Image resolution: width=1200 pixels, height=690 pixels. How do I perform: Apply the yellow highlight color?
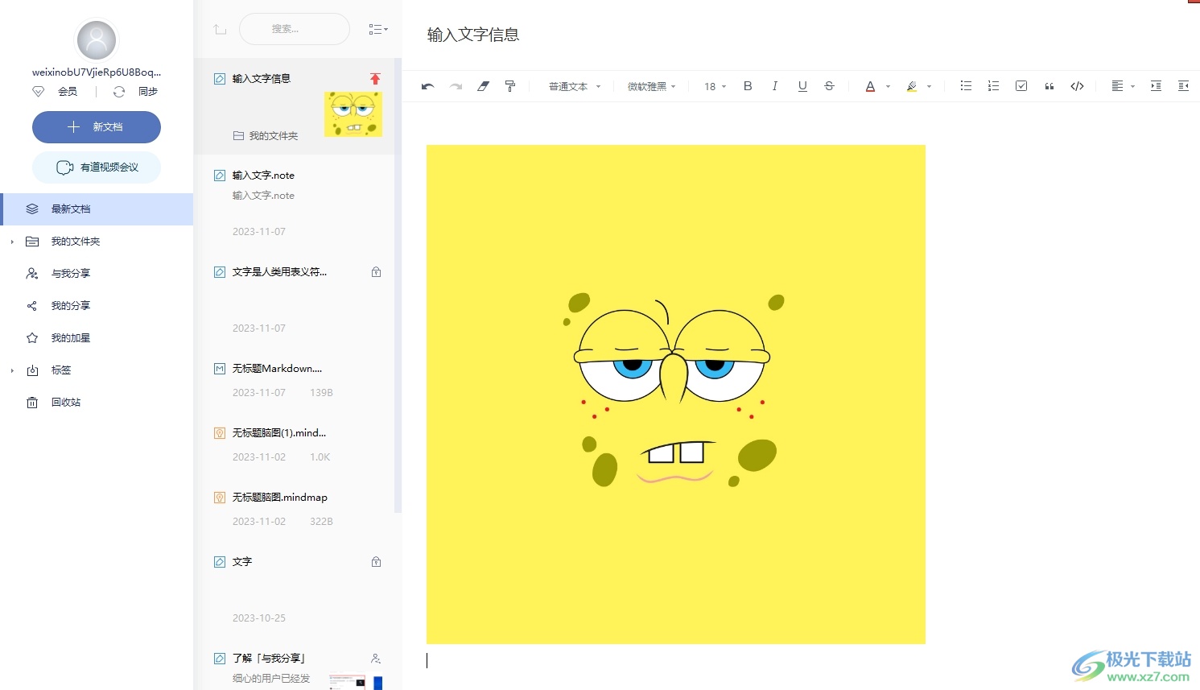pyautogui.click(x=912, y=86)
